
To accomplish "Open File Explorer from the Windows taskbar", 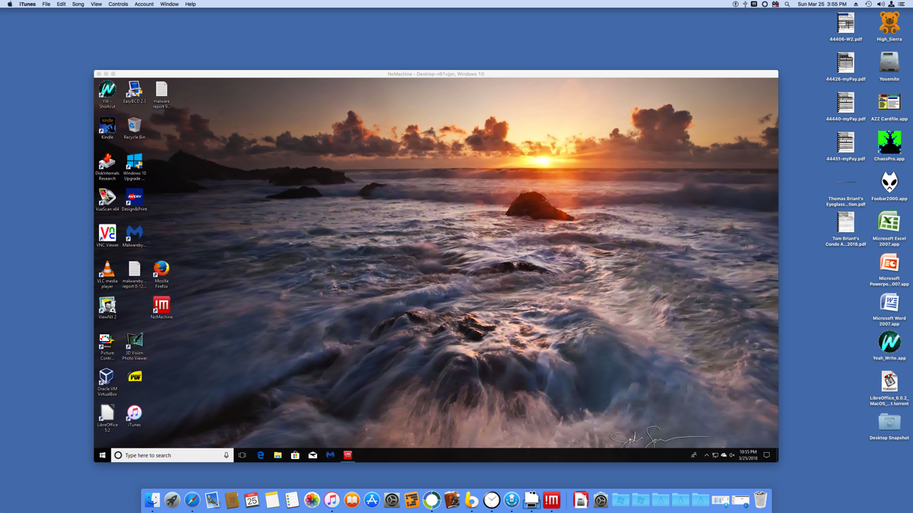I will 278,455.
